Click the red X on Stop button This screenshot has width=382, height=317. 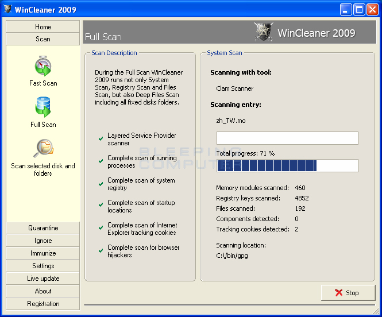click(339, 293)
